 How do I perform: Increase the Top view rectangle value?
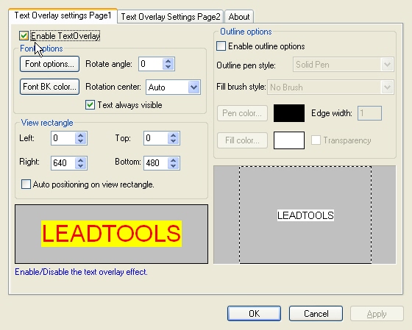(173, 135)
